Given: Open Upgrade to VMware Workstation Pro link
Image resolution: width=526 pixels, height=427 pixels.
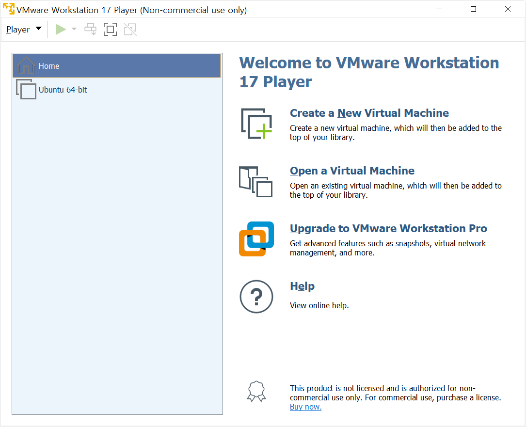Looking at the screenshot, I should 388,228.
